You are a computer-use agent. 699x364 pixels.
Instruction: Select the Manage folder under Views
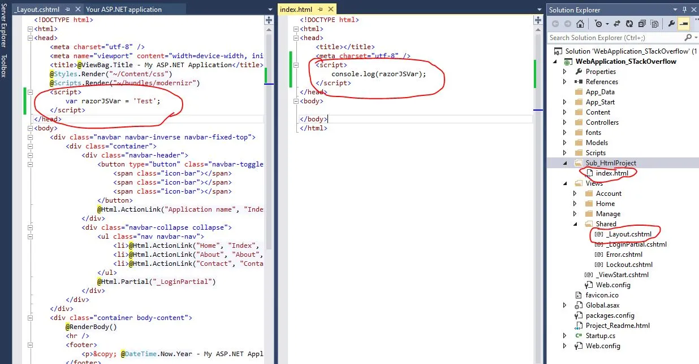click(x=608, y=214)
